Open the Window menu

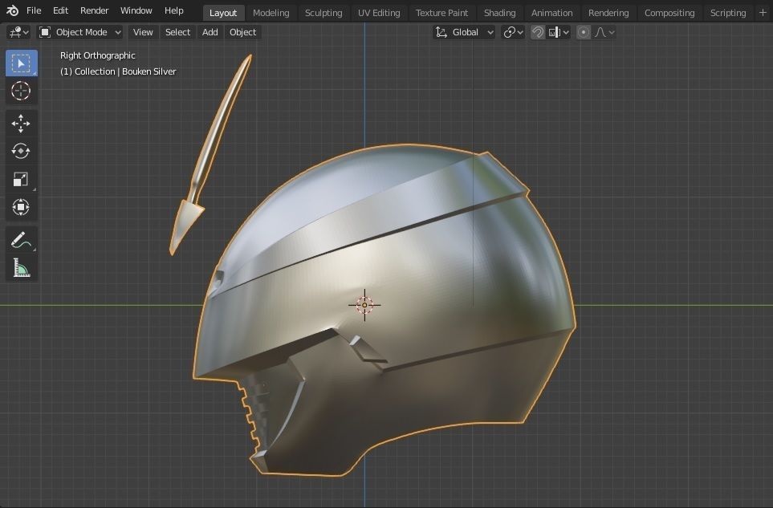136,10
